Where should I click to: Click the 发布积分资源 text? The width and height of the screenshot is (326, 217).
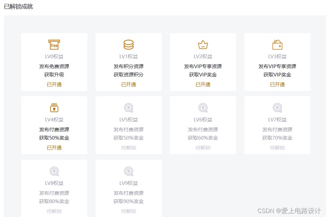tap(129, 66)
